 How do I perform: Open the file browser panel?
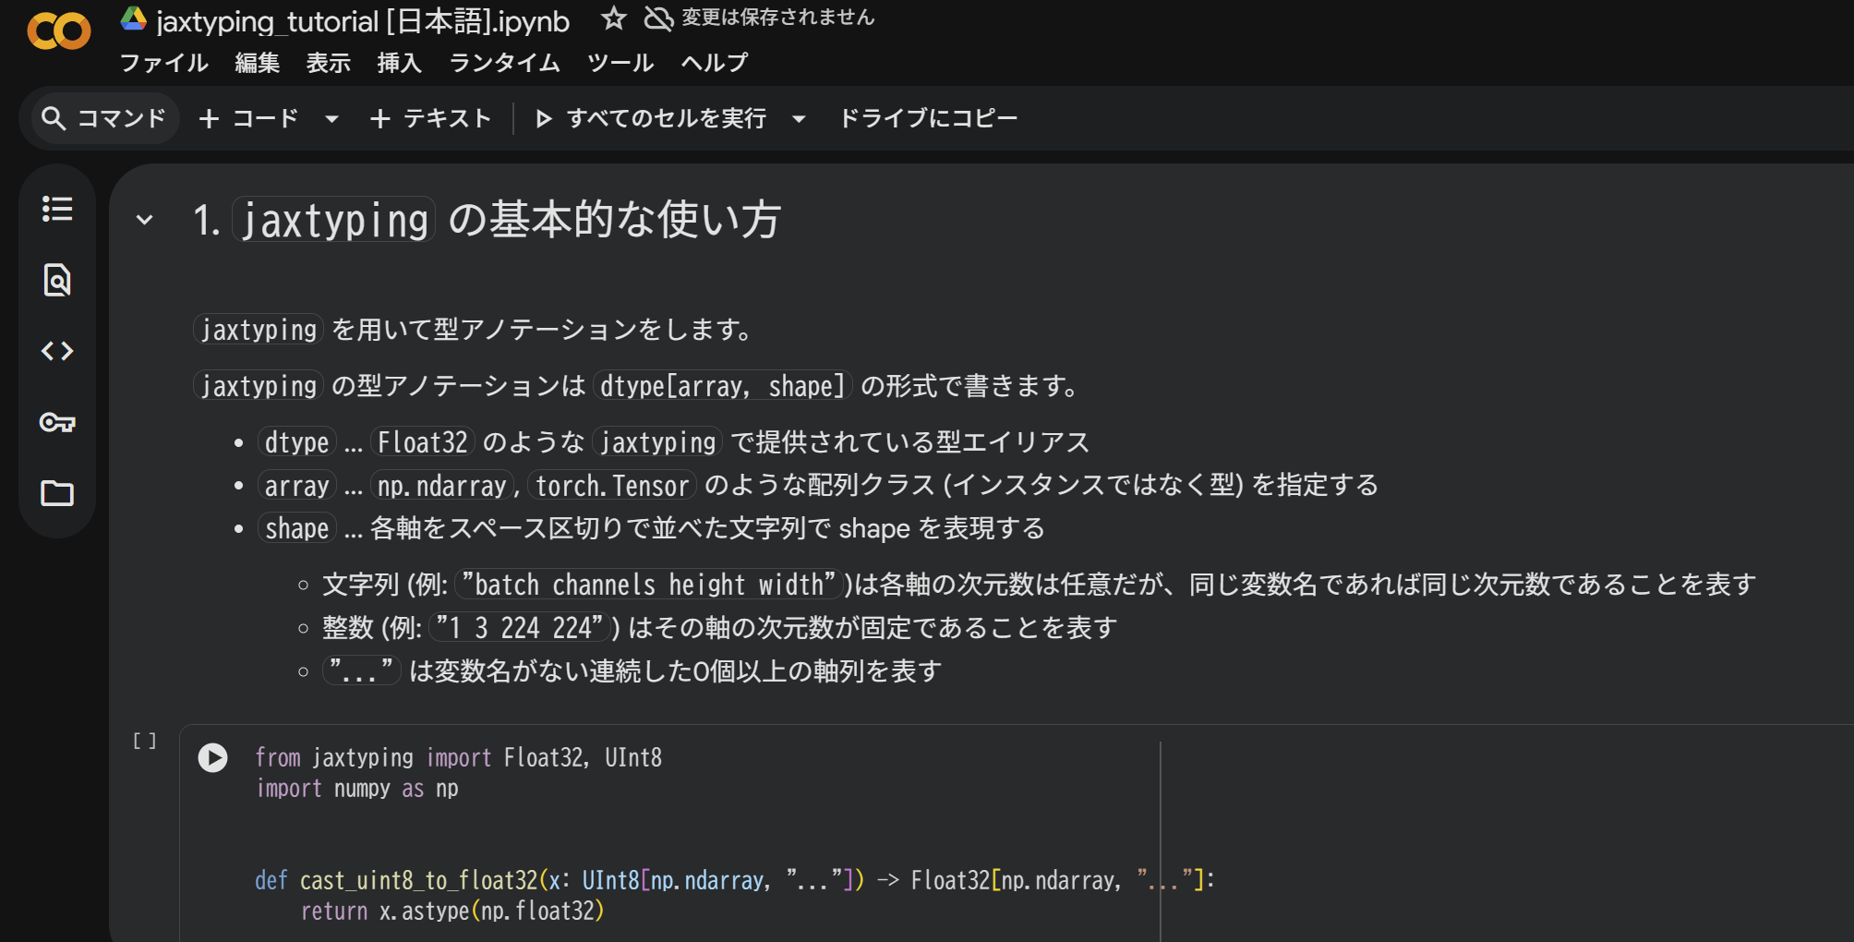57,495
